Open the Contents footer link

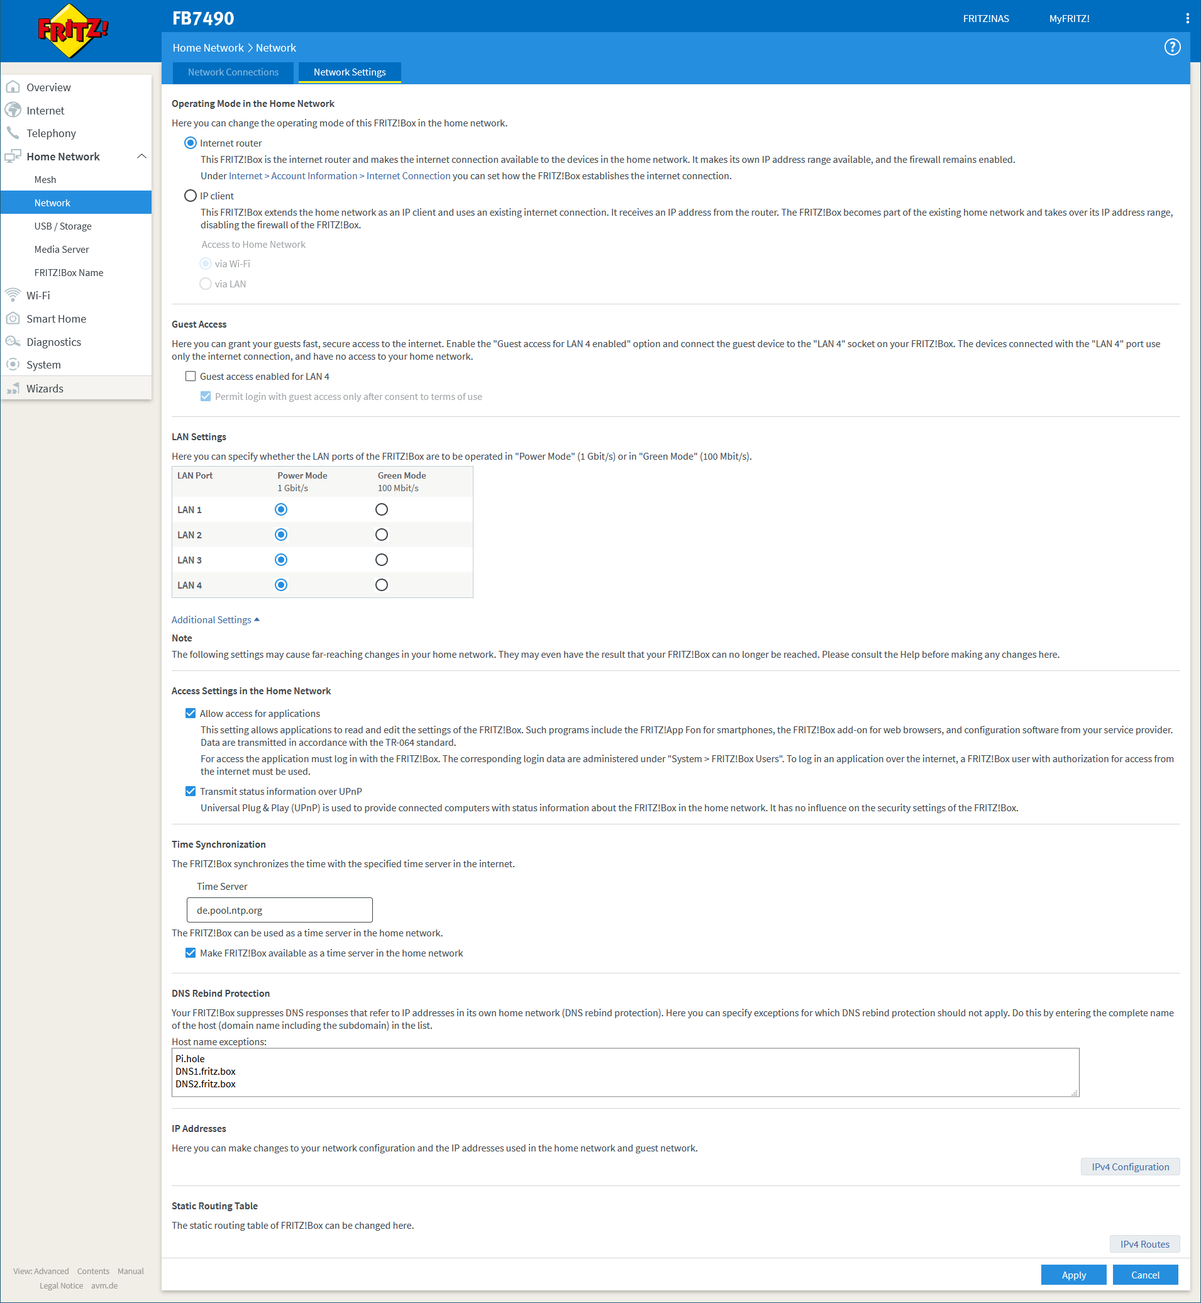(x=93, y=1271)
